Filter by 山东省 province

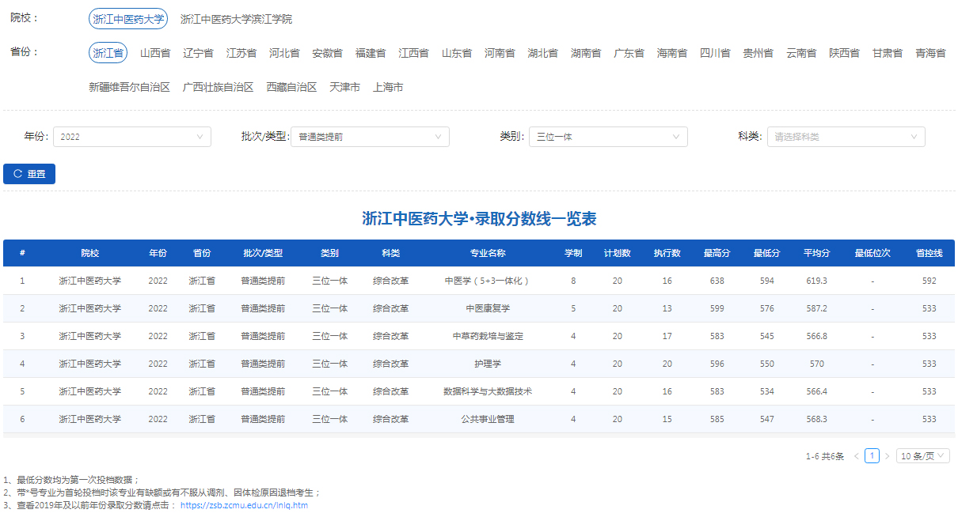point(457,53)
